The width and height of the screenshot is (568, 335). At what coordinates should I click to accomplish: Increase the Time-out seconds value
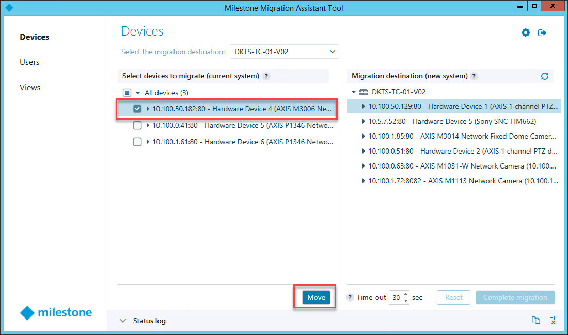point(406,294)
